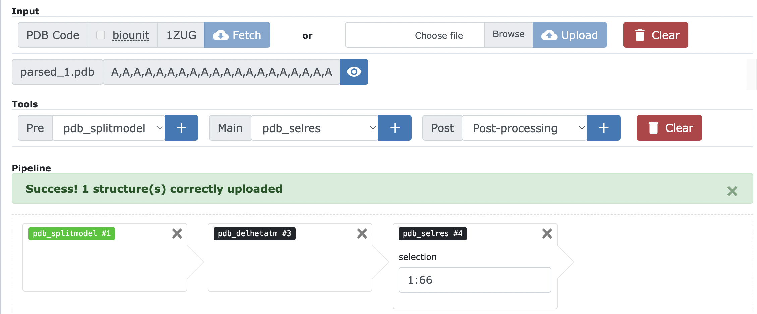The height and width of the screenshot is (314, 757).
Task: Open the Main pdb_selres dropdown
Action: (x=315, y=128)
